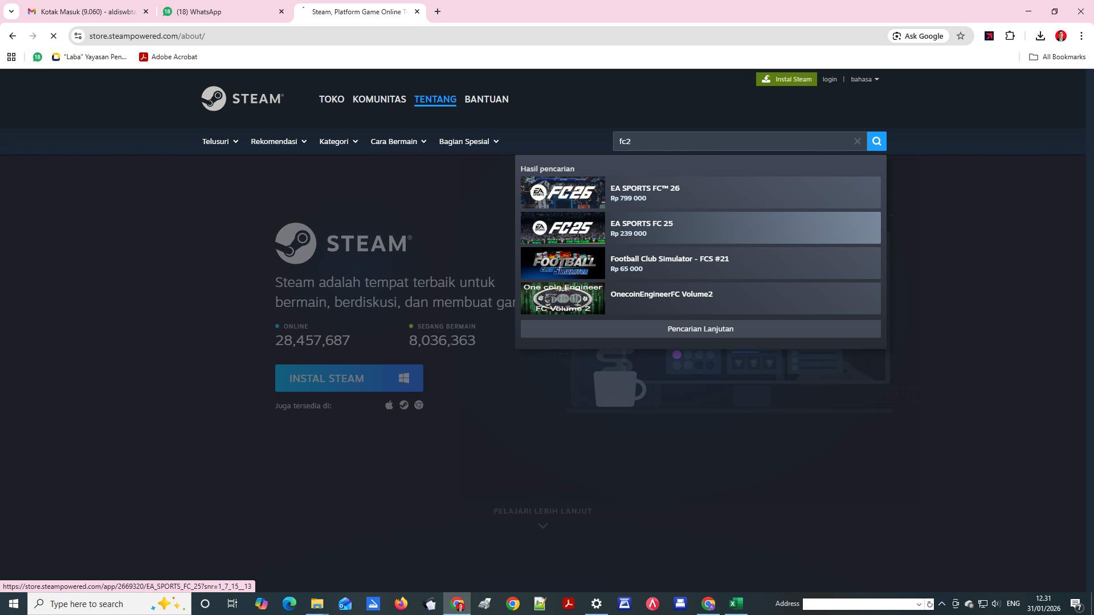Screen dimensions: 1094x615
Task: Select the SteamOS icon under 'Juga tersedia di'
Action: (x=419, y=405)
